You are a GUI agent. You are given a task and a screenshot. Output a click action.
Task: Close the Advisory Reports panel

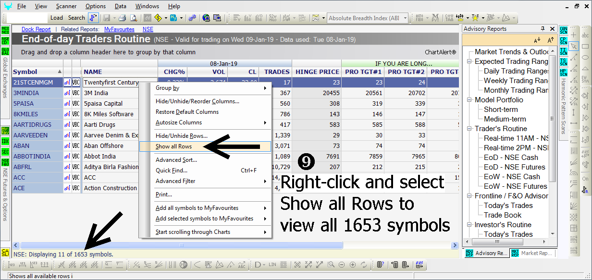coord(552,29)
